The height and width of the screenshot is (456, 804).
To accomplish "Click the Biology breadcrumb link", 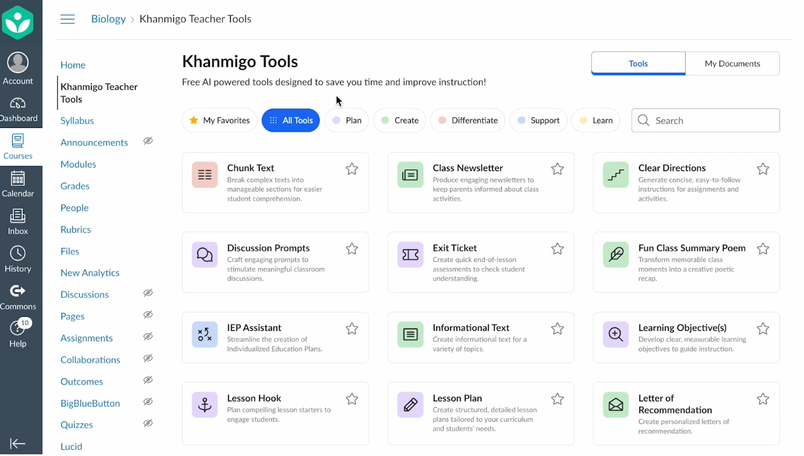I will click(108, 19).
